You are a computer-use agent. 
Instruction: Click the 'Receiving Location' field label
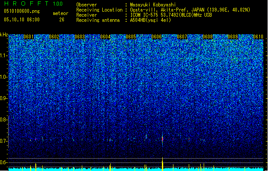coord(99,10)
